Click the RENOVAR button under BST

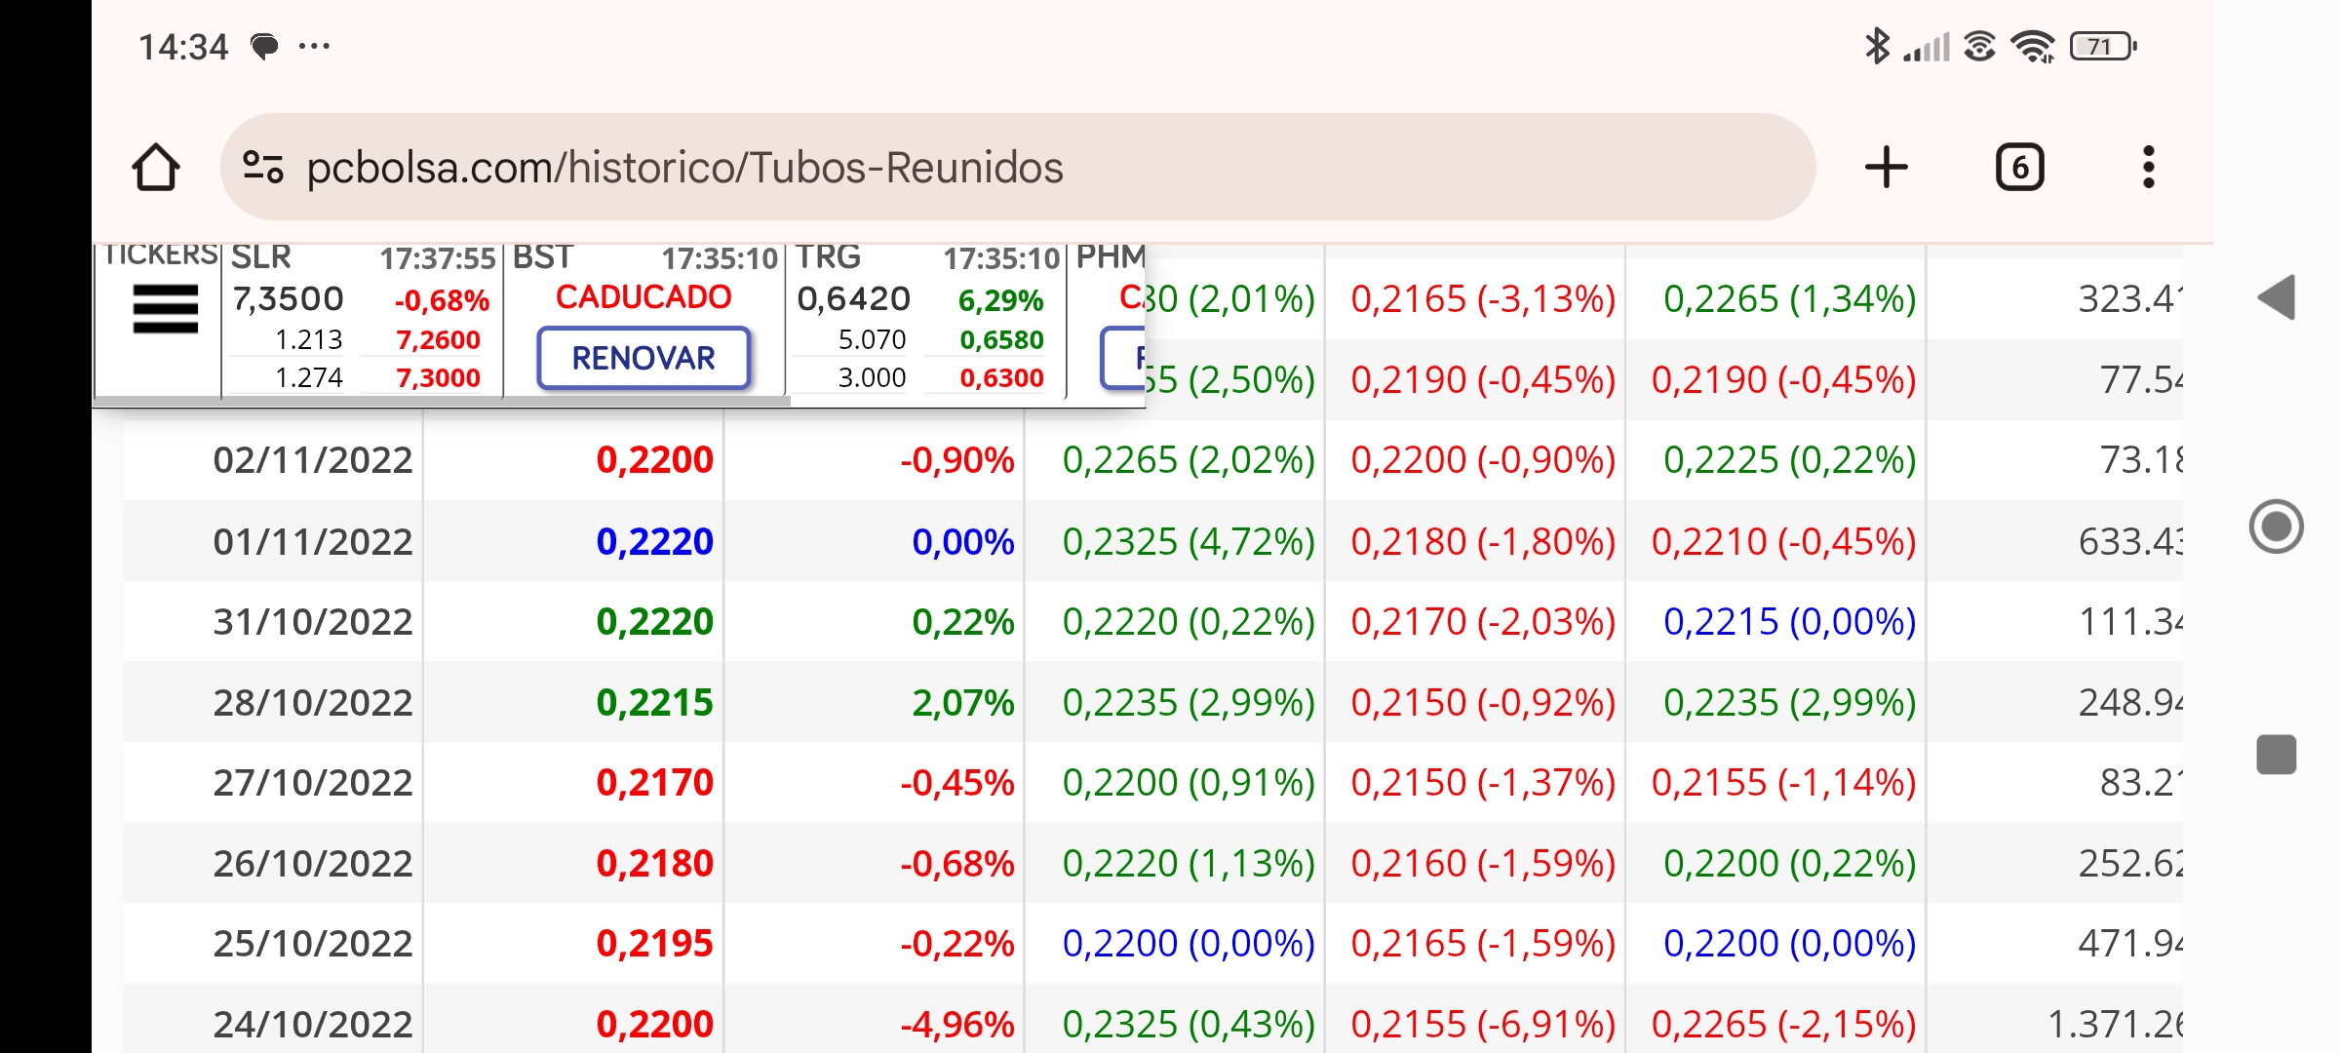click(x=643, y=358)
